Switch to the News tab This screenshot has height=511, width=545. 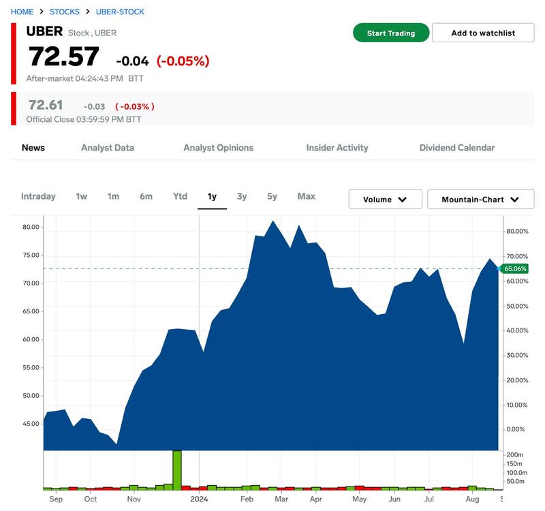click(33, 148)
